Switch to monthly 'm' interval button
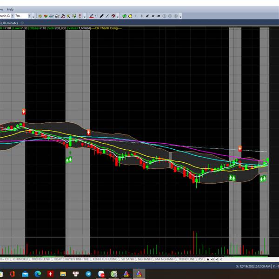This screenshot has width=279, height=279. point(159,16)
